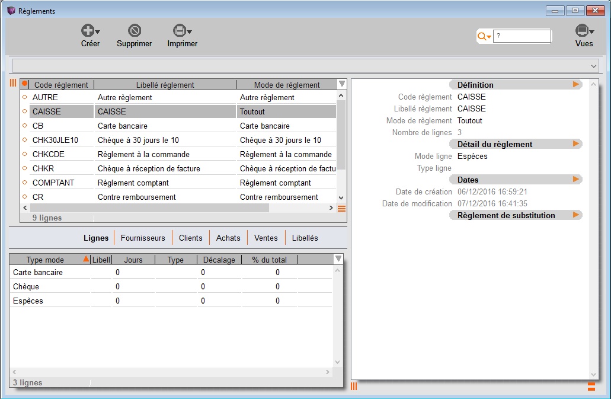Switch to the Fournisseurs tab

(x=143, y=238)
